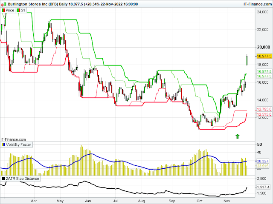Open the Volatility Factor legend label
Image resolution: width=273 pixels, height=204 pixels.
(x=18, y=144)
